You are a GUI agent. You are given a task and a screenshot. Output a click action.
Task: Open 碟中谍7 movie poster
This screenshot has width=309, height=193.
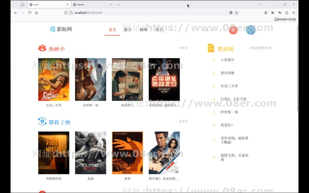[164, 153]
